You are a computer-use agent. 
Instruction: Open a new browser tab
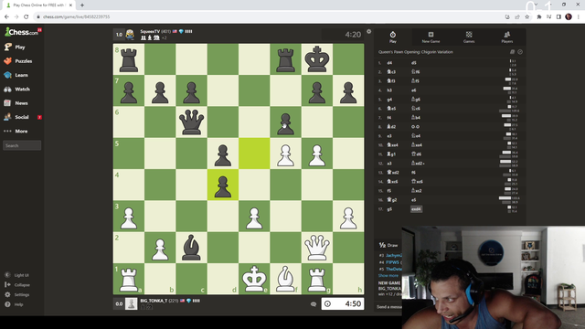point(82,5)
